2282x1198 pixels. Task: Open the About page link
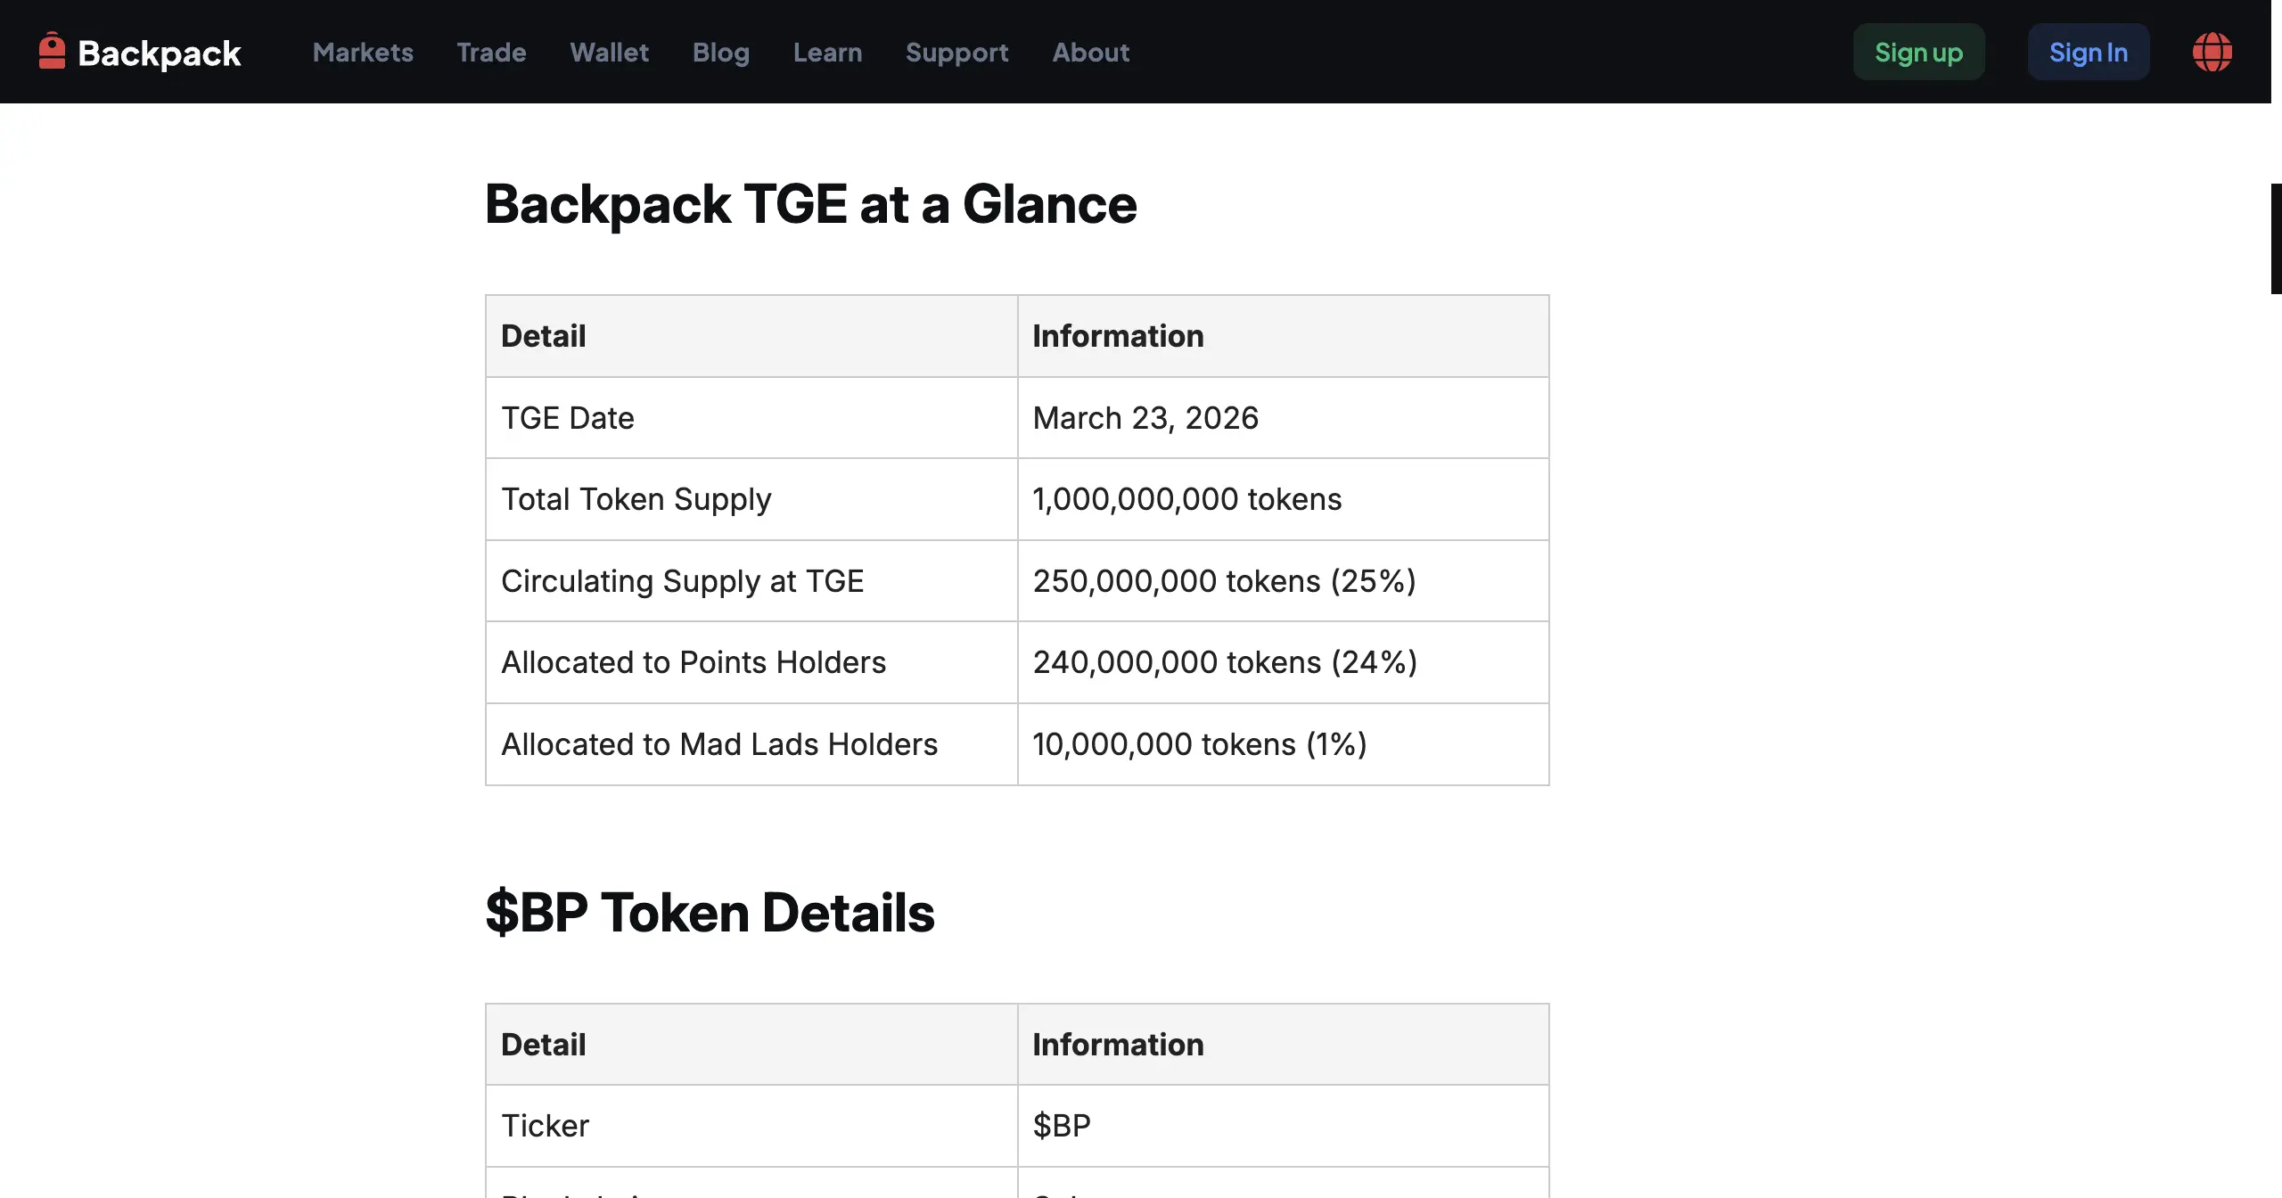tap(1091, 52)
